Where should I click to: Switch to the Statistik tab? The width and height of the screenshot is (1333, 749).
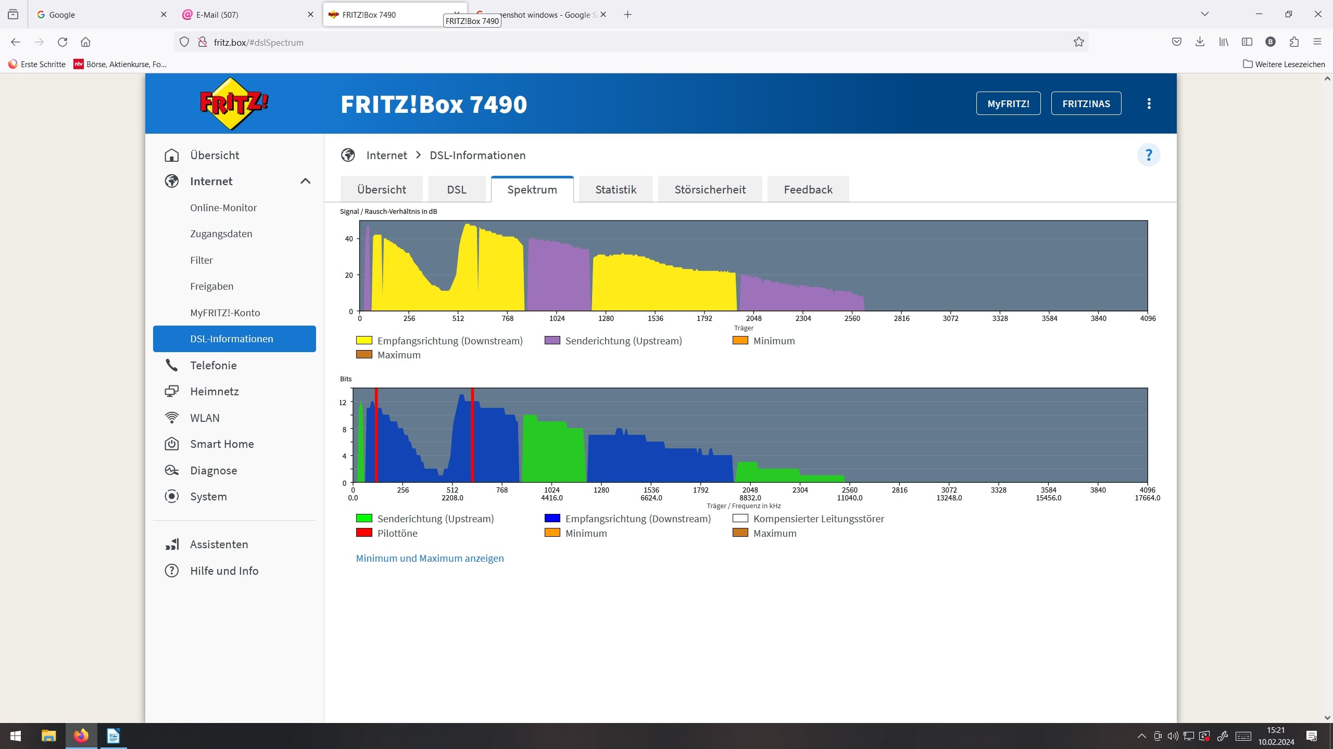[x=615, y=189]
